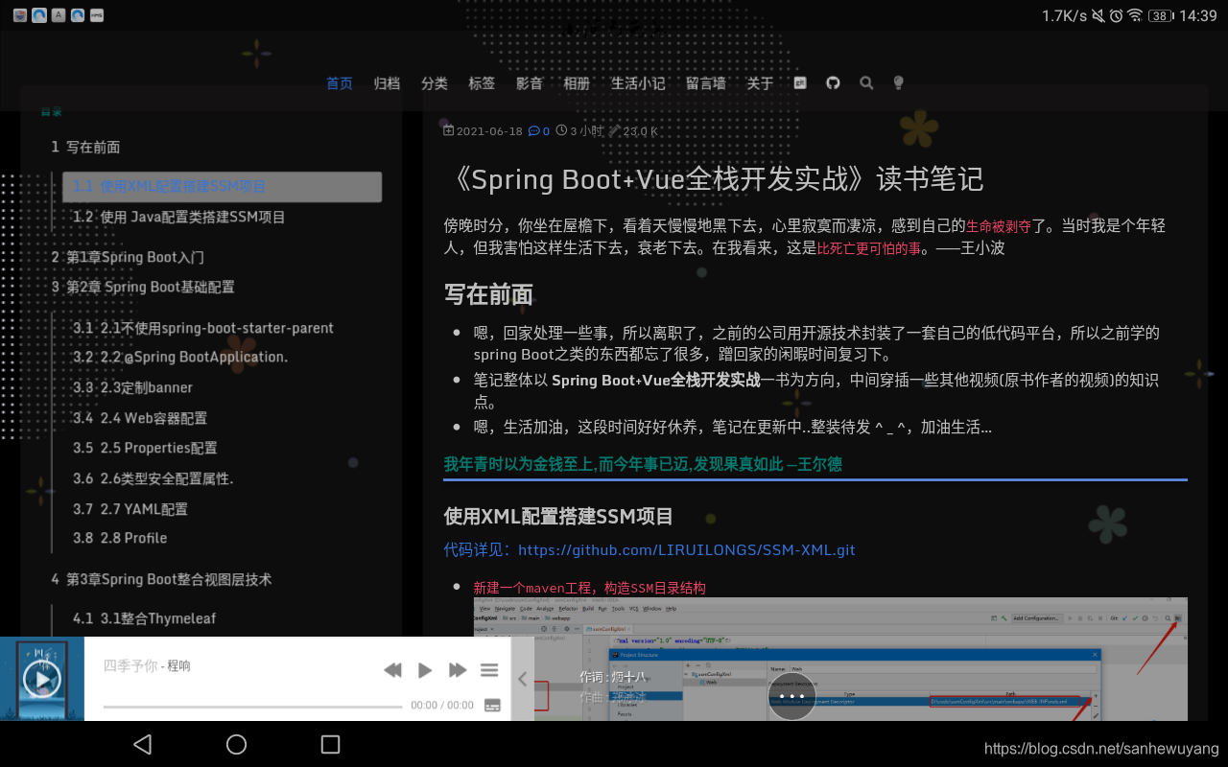Click the 四季予你 album art thumbnail
This screenshot has width=1228, height=767.
[x=42, y=678]
